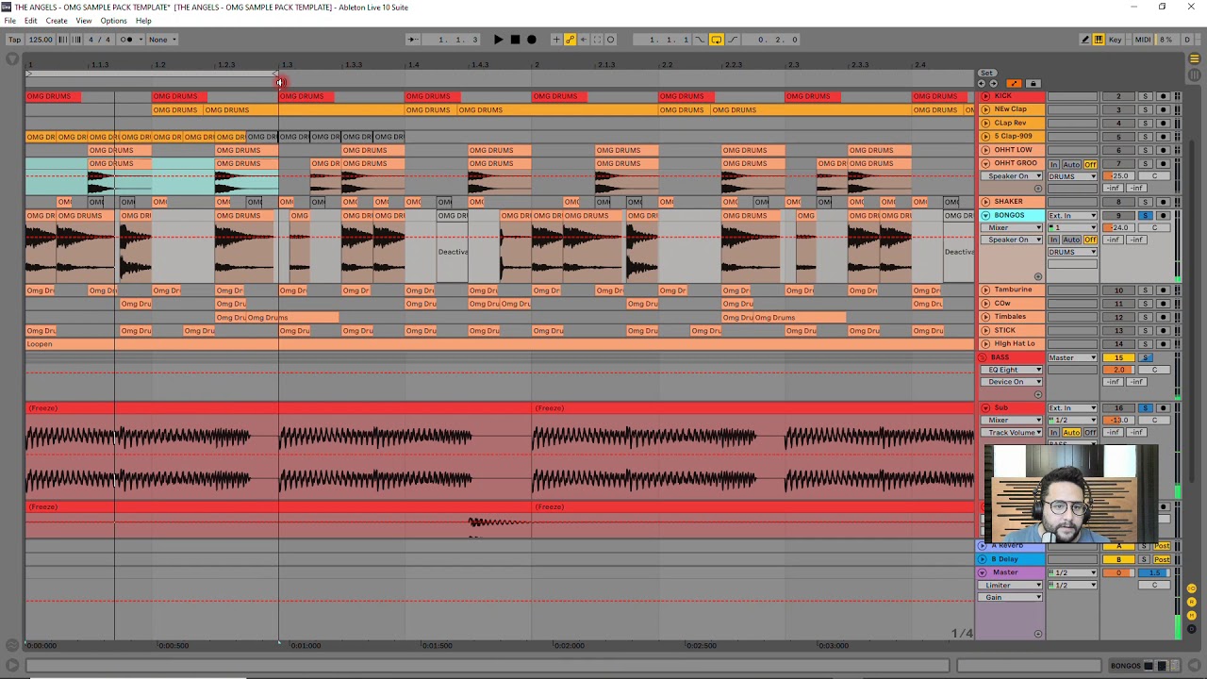The height and width of the screenshot is (679, 1207).
Task: Unfold the NEw Clap track
Action: coord(985,109)
